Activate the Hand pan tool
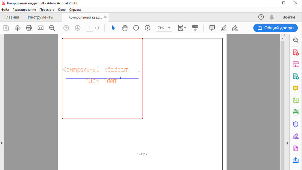The width and height of the screenshot is (302, 170). (125, 28)
